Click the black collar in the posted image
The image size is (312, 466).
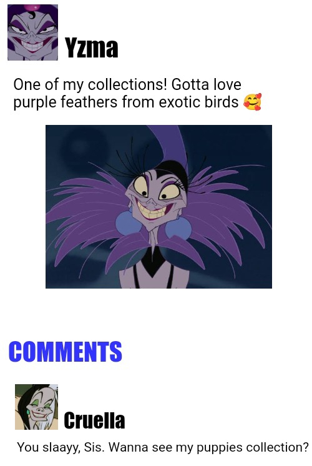153,262
